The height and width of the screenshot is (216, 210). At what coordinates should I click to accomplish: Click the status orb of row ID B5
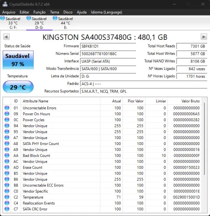tap(7, 173)
